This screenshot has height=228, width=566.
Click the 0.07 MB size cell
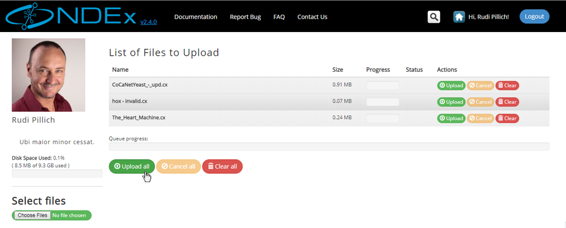342,102
